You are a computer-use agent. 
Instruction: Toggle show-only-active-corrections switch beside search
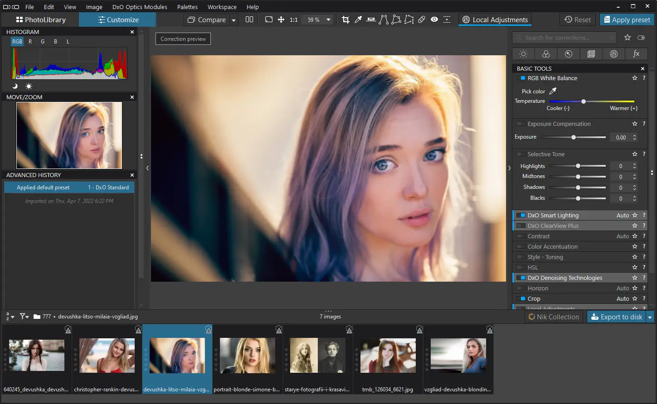641,38
